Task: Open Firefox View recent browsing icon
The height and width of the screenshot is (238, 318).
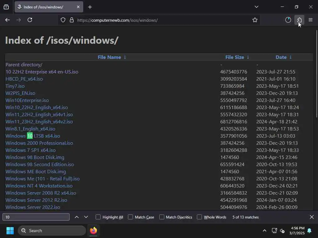Action: (x=6, y=7)
